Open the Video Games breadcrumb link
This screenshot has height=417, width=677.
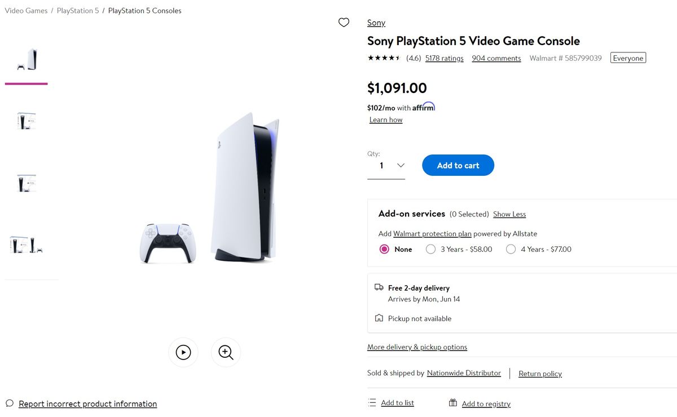[26, 10]
